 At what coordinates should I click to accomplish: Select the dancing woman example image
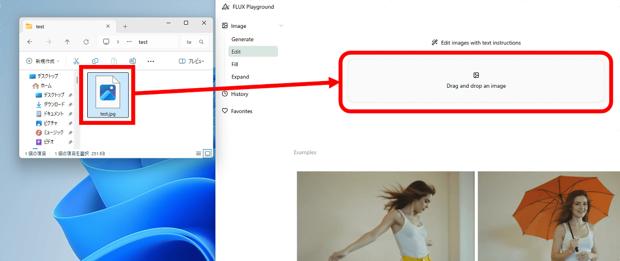tap(385, 216)
